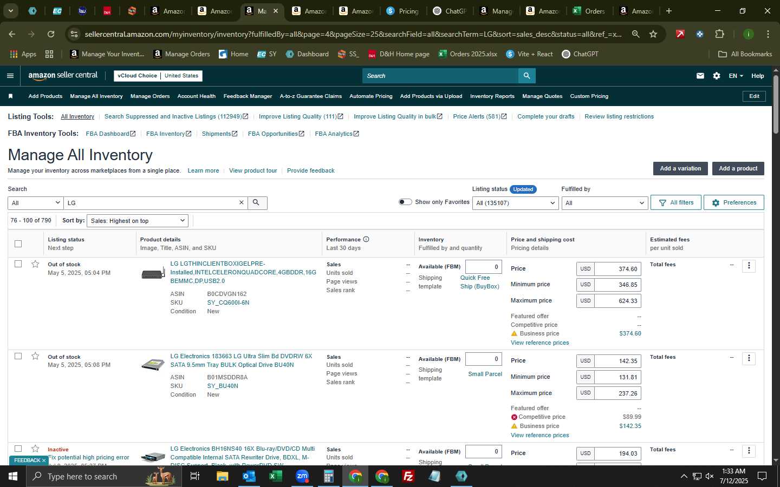Open Outlook from the Windows taskbar
The image size is (780, 487).
point(249,476)
